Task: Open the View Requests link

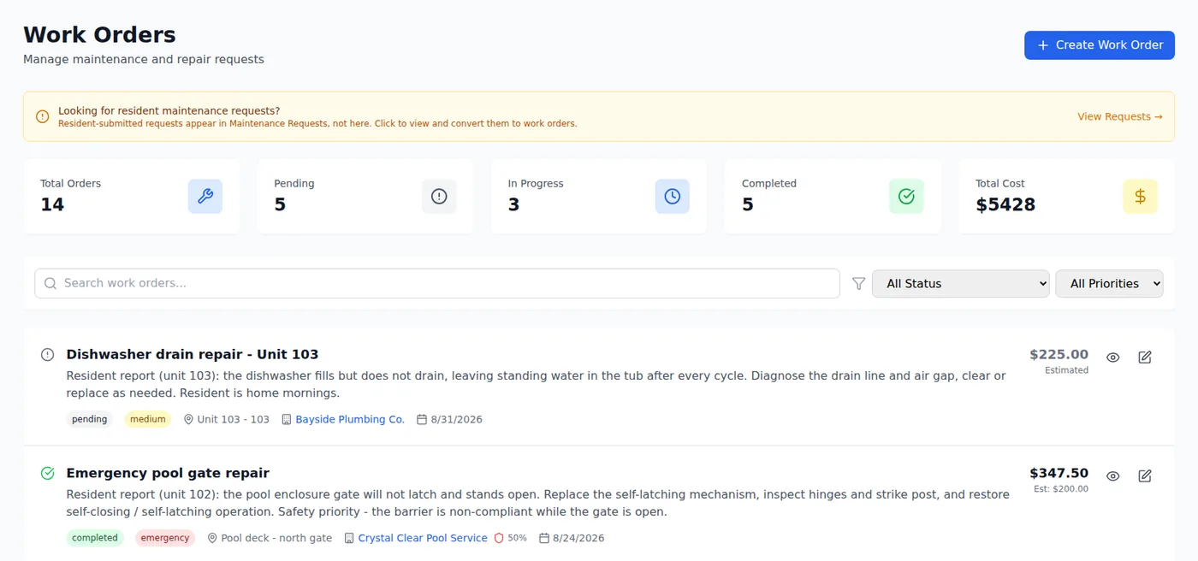Action: pos(1120,116)
